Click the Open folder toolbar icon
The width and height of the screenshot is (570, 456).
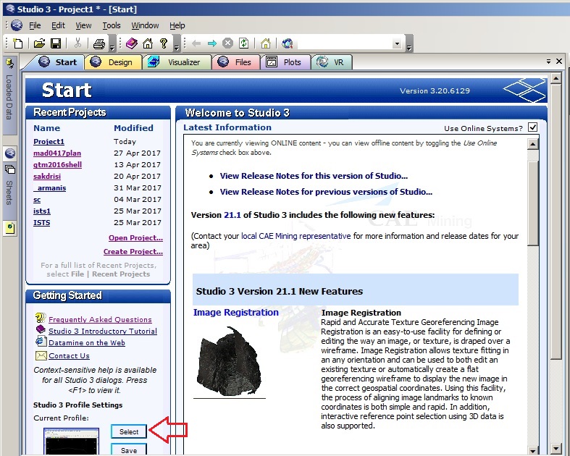click(39, 43)
